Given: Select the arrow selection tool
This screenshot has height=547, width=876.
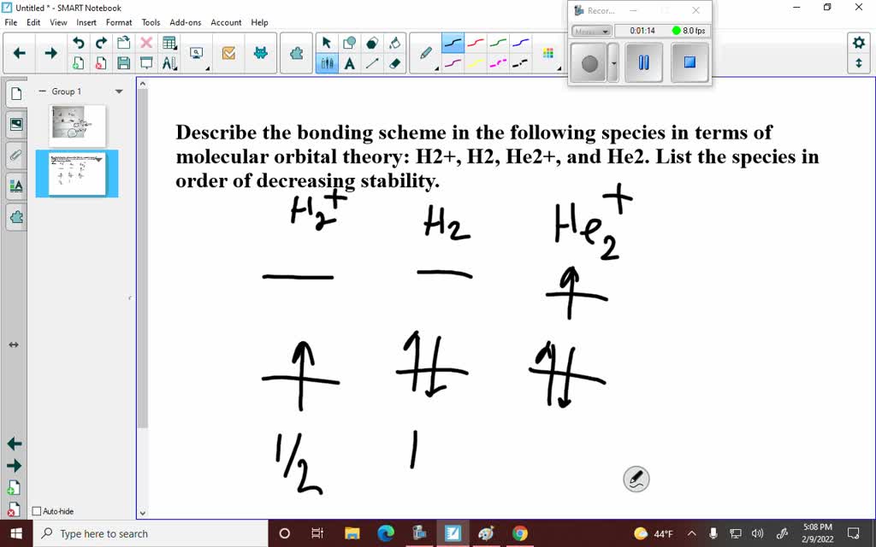Looking at the screenshot, I should pos(327,44).
